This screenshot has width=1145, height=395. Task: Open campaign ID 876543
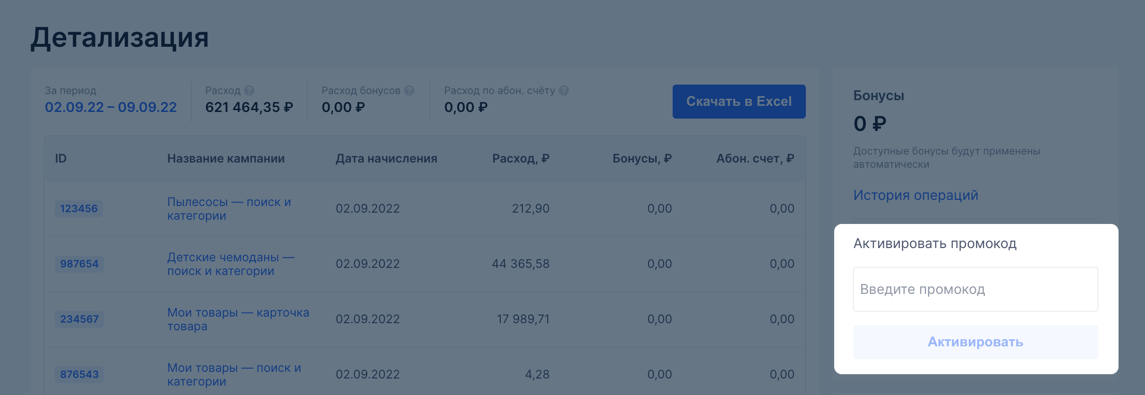pyautogui.click(x=79, y=374)
